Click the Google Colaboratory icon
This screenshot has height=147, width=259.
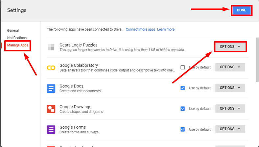(x=51, y=68)
